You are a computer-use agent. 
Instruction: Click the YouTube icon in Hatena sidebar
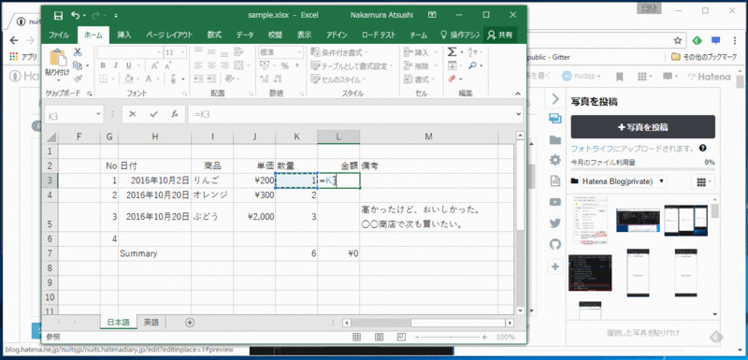click(x=554, y=202)
